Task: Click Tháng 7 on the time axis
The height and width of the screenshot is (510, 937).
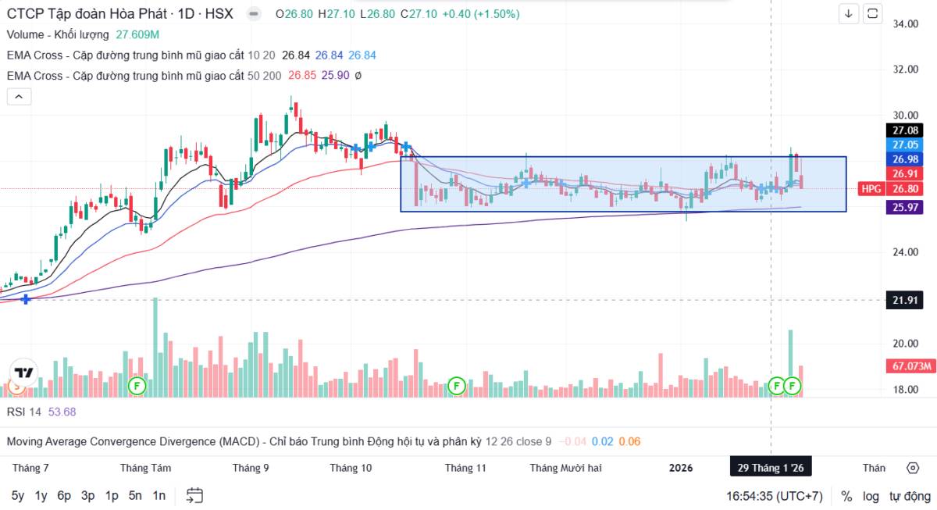Action: point(30,468)
